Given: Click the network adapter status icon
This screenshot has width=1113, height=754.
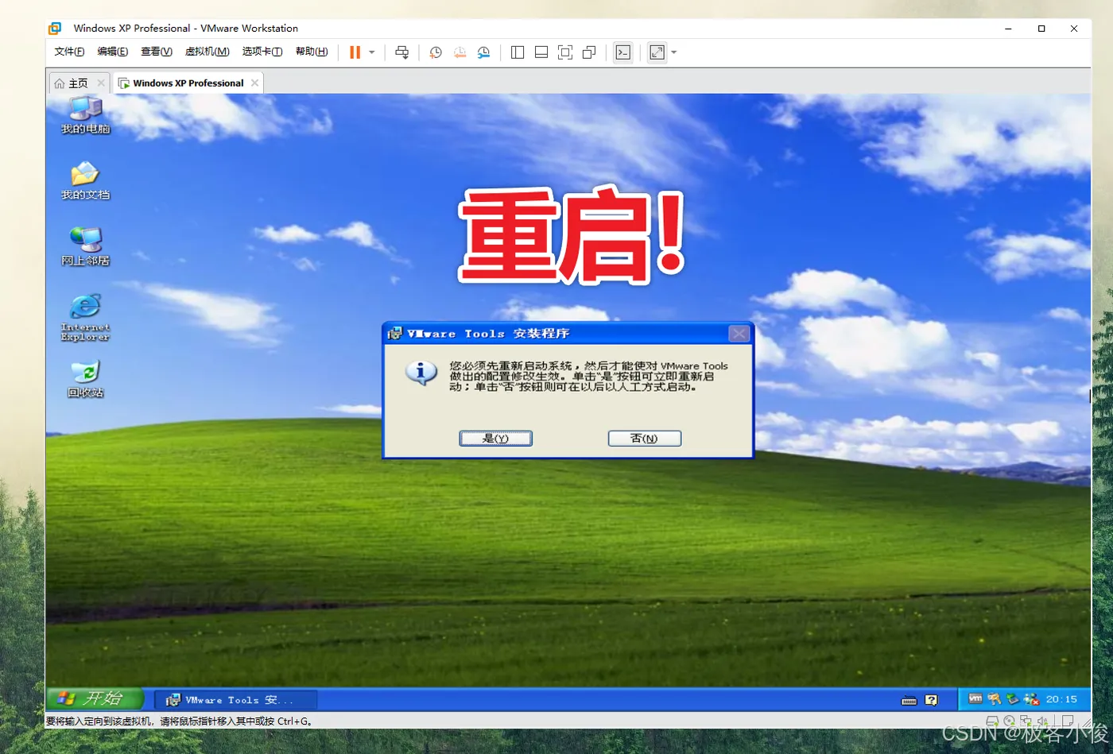Looking at the screenshot, I should click(1026, 721).
